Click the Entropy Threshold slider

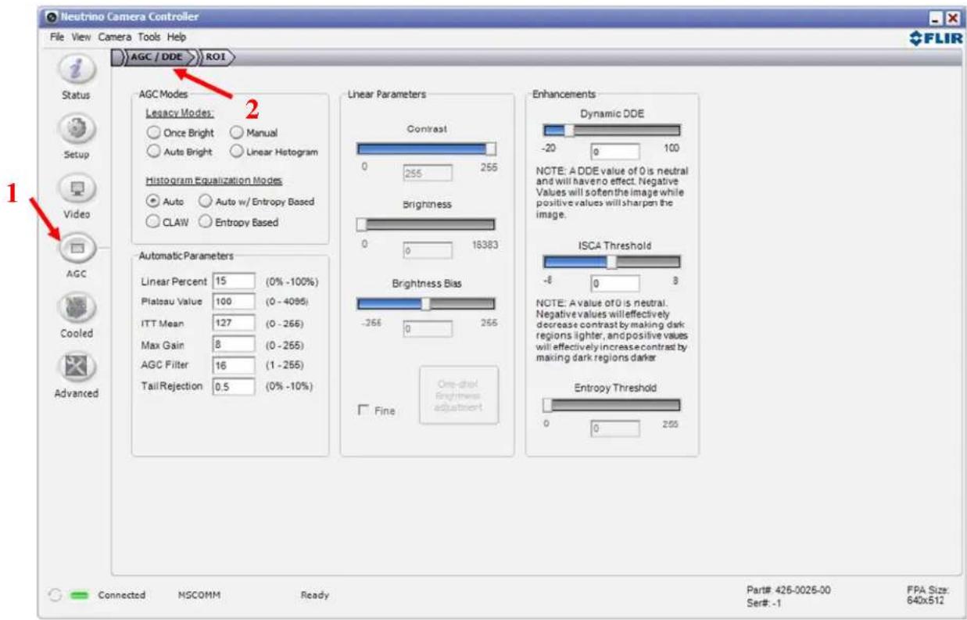tap(611, 405)
